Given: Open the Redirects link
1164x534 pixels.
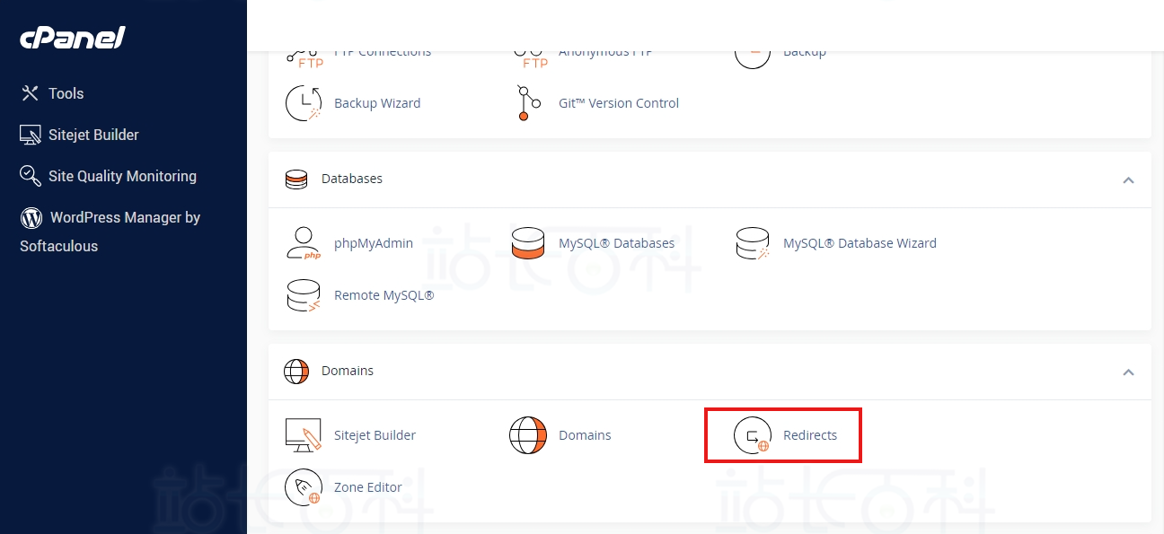Looking at the screenshot, I should tap(810, 435).
